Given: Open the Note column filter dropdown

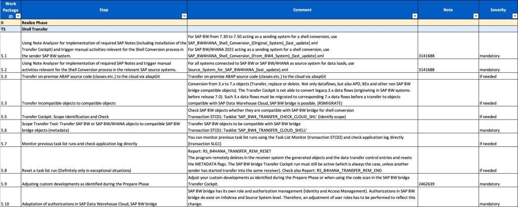Looking at the screenshot, I should [476, 16].
